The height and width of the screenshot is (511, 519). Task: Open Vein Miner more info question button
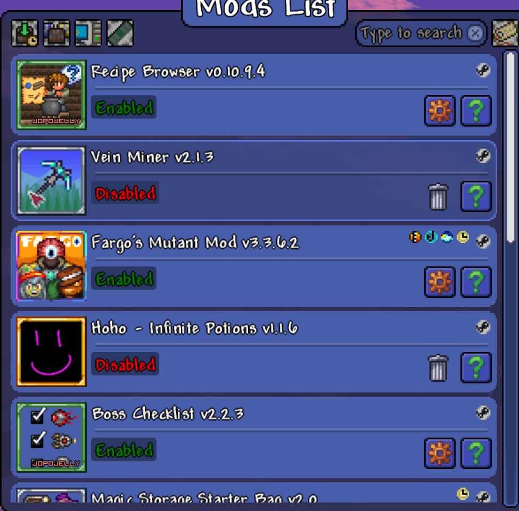coord(476,196)
